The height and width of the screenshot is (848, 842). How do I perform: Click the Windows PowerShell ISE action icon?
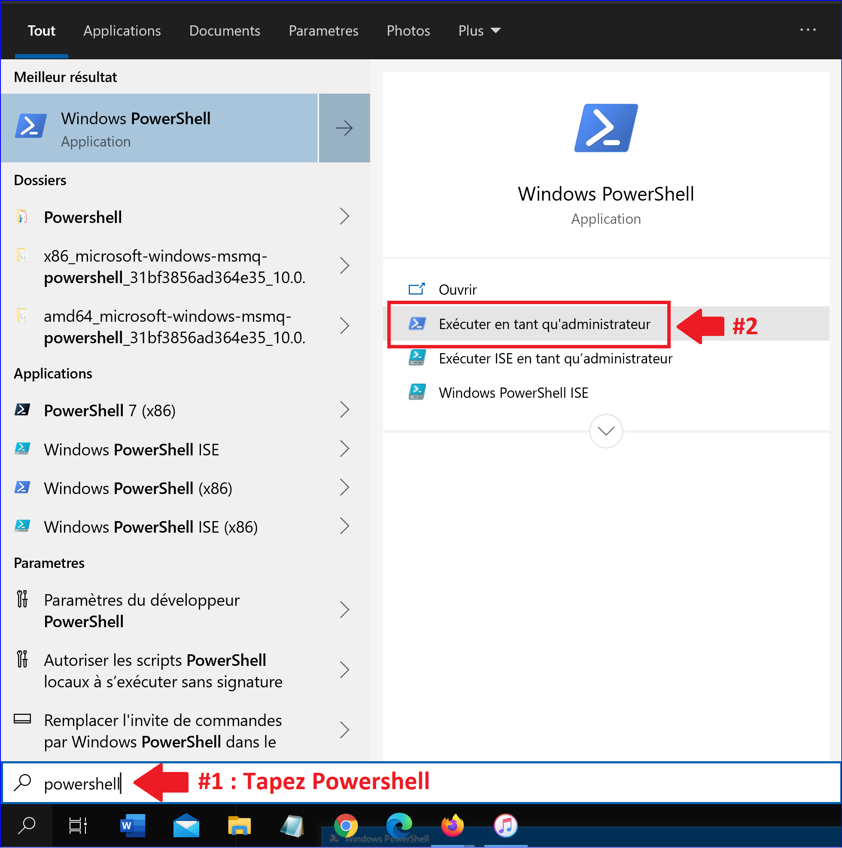pyautogui.click(x=417, y=392)
